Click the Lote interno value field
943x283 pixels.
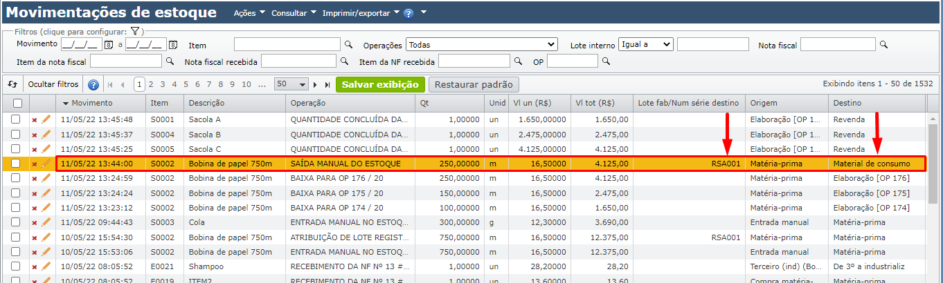pyautogui.click(x=713, y=44)
